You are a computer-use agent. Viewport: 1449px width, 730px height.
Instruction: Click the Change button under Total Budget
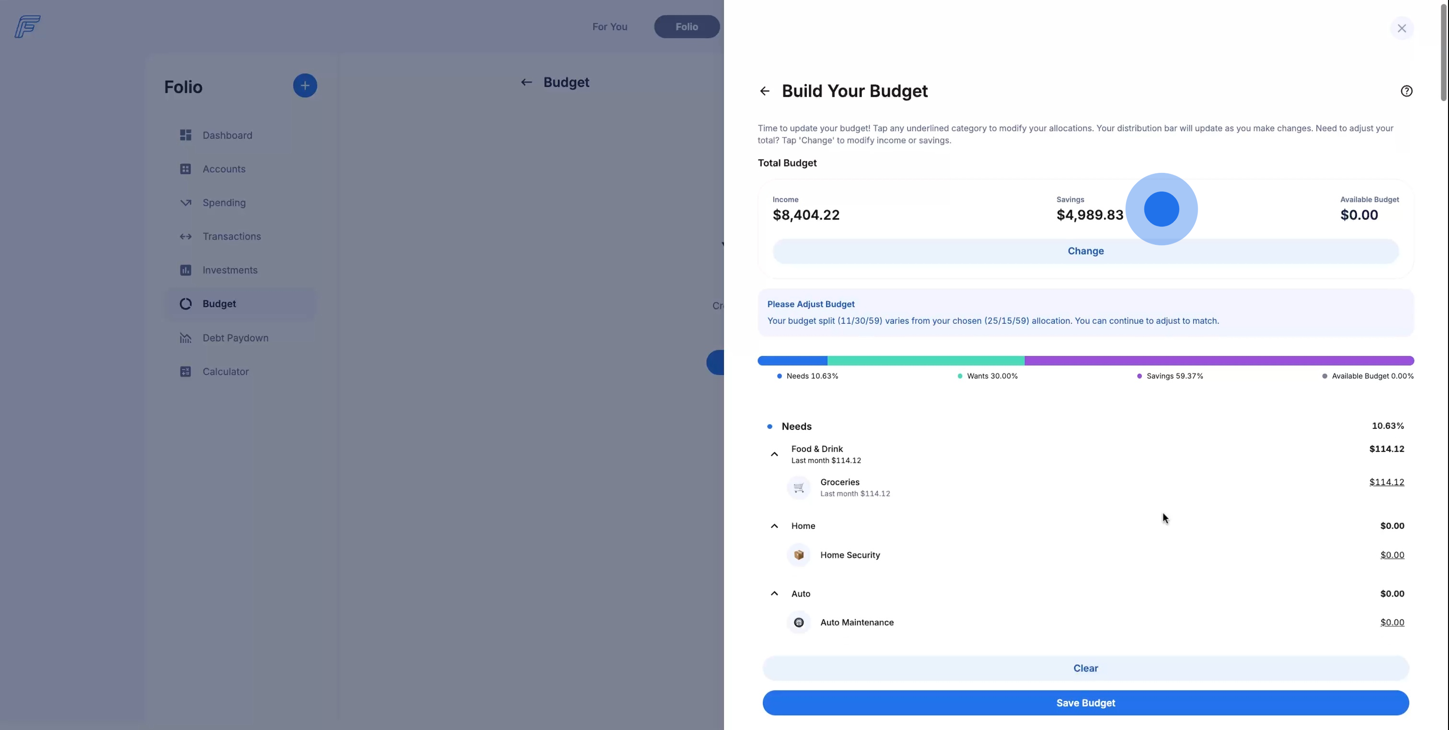click(x=1085, y=251)
